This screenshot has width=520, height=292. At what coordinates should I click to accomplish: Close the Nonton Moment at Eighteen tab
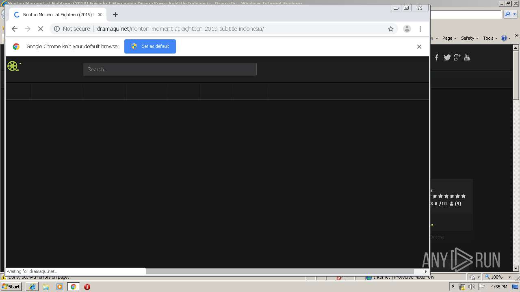click(100, 15)
